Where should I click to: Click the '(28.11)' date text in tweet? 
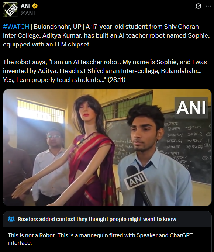(x=117, y=80)
